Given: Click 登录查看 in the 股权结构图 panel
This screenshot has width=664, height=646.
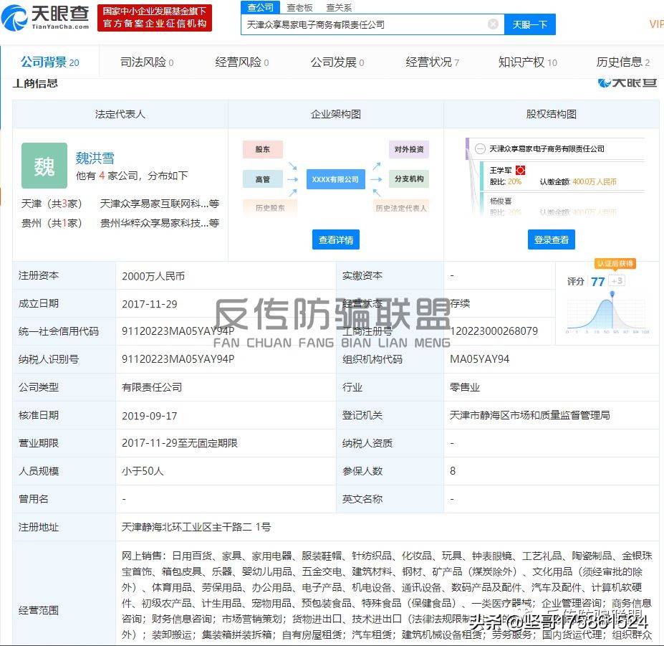Looking at the screenshot, I should [551, 239].
